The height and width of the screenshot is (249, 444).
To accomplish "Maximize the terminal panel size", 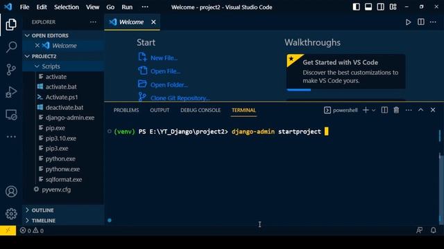I will pos(420,110).
